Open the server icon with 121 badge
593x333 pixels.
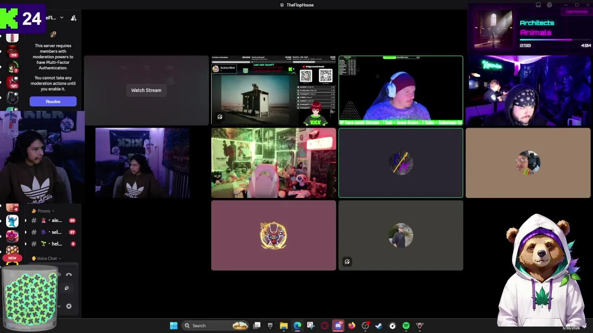click(13, 82)
